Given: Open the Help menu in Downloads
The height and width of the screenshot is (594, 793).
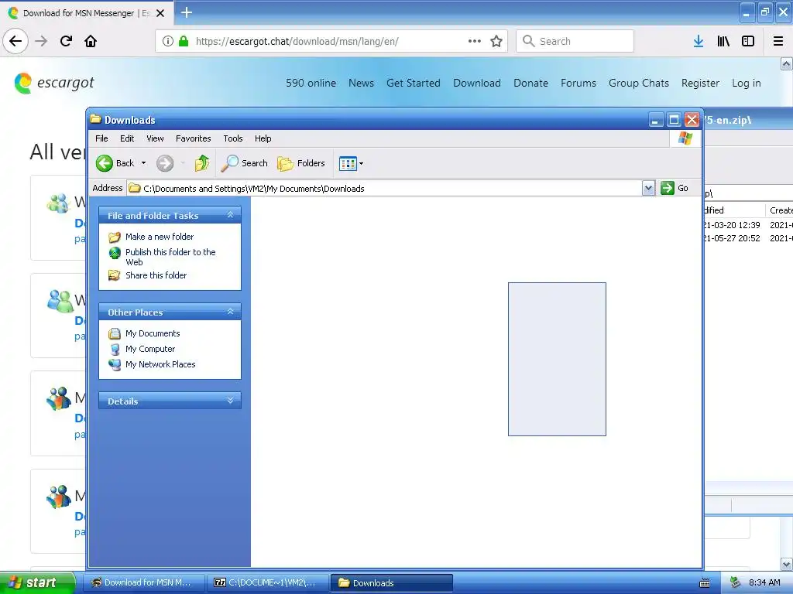Looking at the screenshot, I should (263, 138).
